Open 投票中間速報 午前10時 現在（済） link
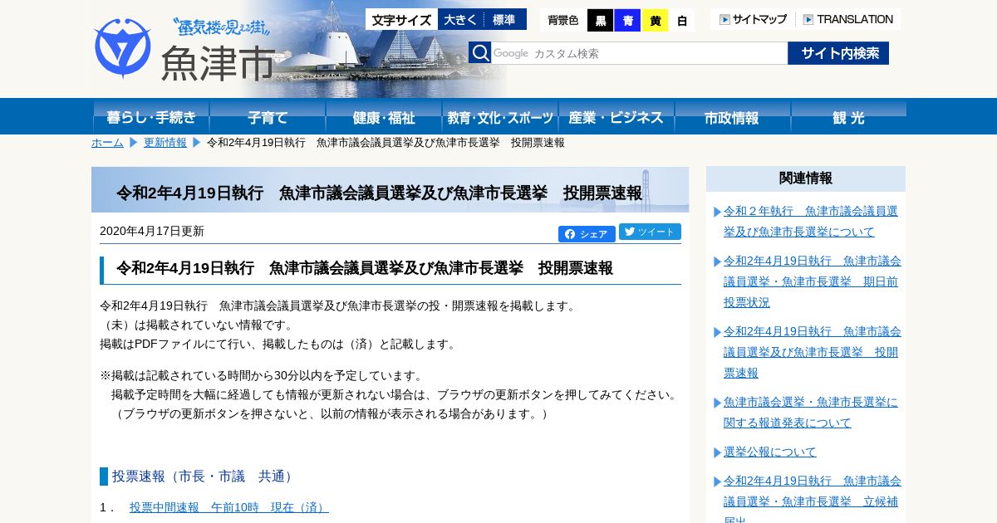This screenshot has width=997, height=523. click(229, 507)
